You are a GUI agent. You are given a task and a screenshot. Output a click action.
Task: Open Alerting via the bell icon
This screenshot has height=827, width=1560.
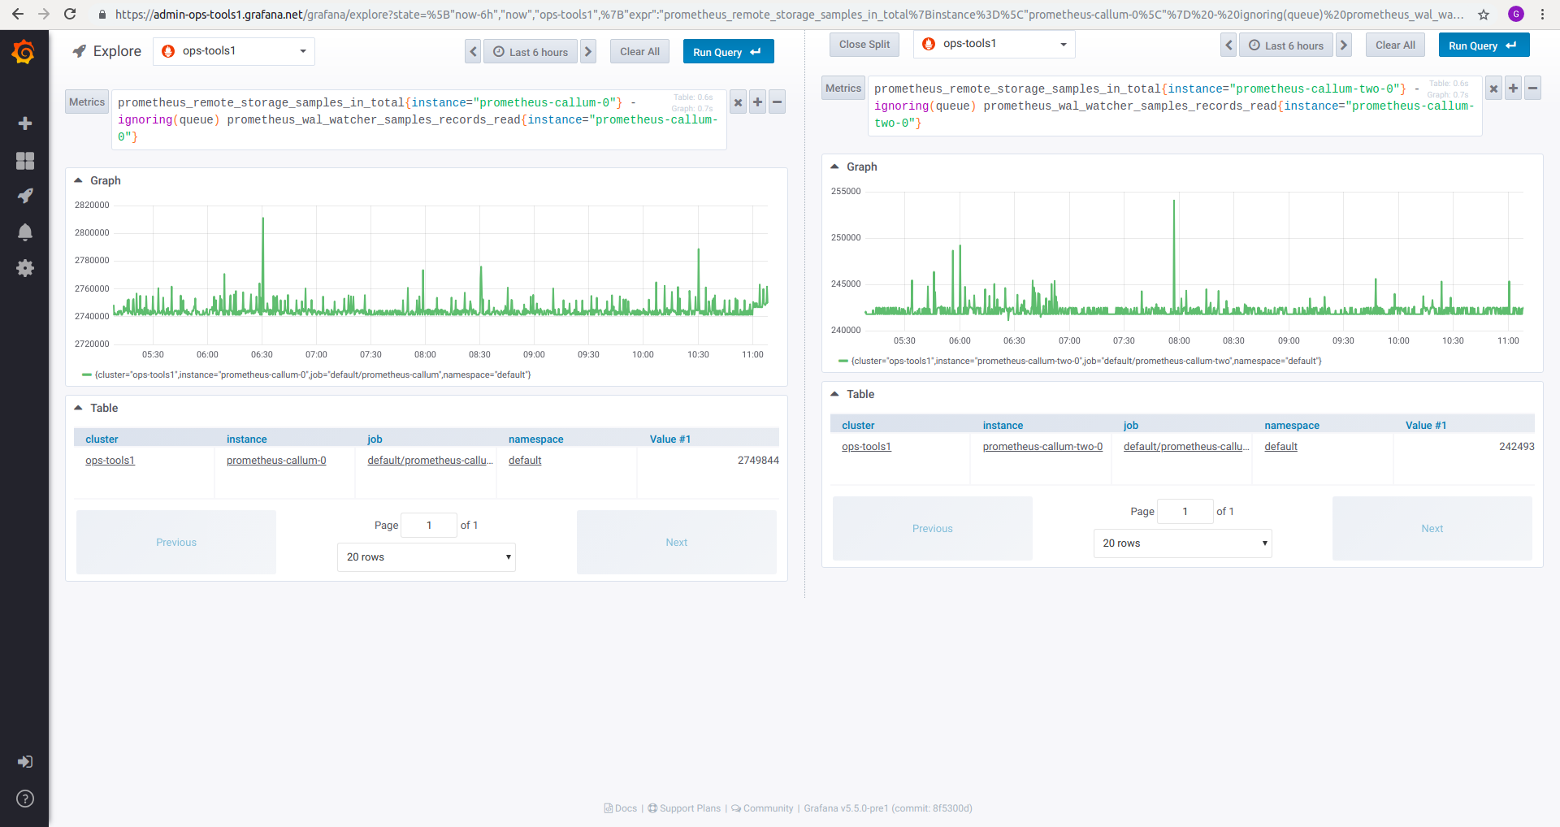pyautogui.click(x=24, y=232)
